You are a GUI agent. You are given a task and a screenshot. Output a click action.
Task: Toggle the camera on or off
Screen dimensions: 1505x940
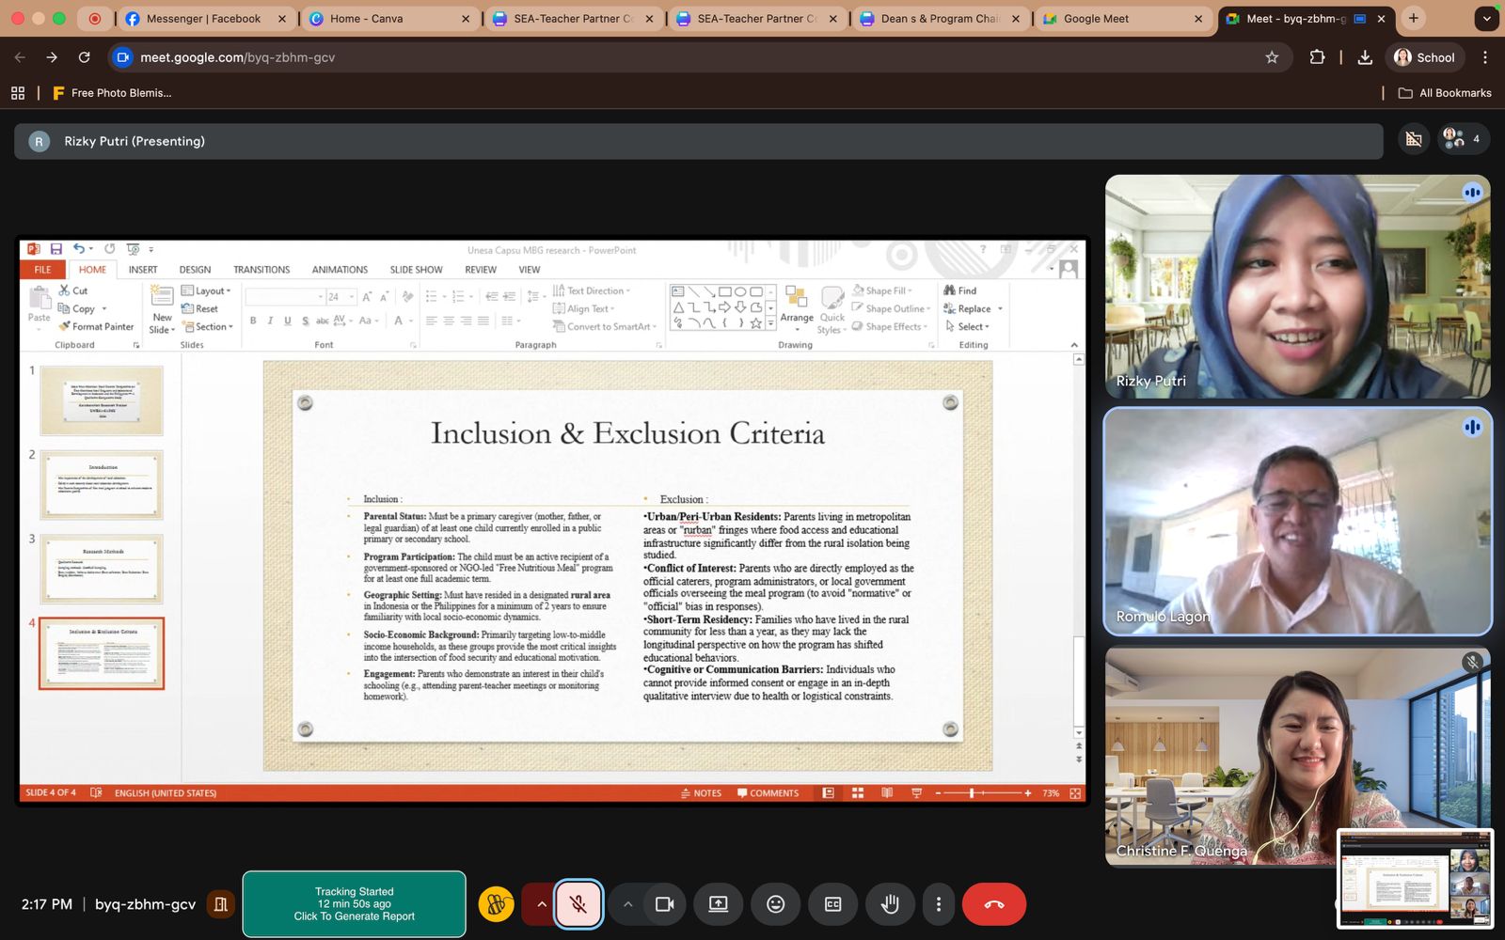coord(664,904)
